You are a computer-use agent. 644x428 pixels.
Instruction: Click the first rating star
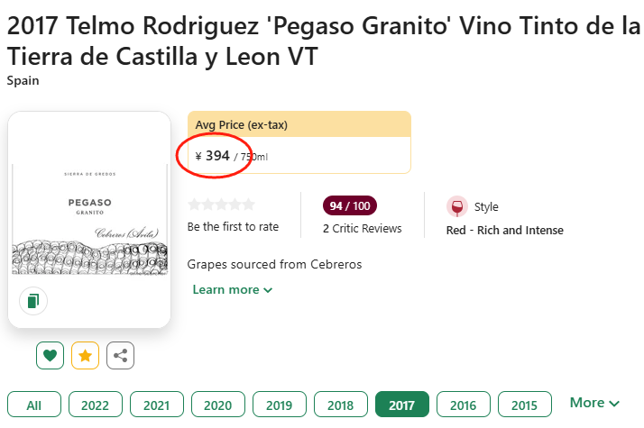coord(194,205)
